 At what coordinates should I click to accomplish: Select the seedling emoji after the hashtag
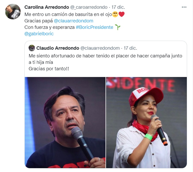pos(118,27)
